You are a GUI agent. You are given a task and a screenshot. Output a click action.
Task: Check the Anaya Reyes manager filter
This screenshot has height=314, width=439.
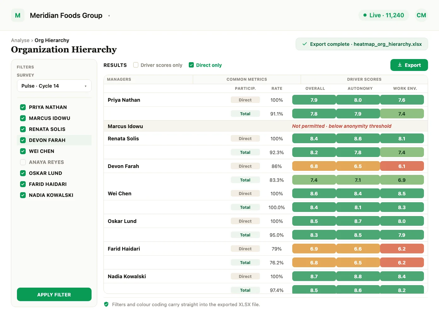point(23,162)
